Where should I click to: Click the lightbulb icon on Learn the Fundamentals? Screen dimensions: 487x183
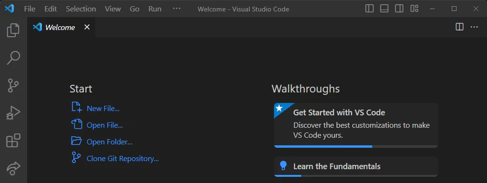coord(283,165)
